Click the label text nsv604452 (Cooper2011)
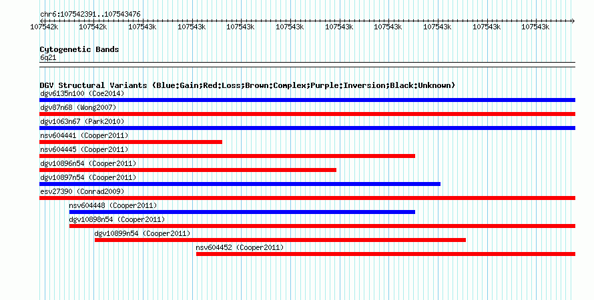The width and height of the screenshot is (594, 300). pos(240,247)
